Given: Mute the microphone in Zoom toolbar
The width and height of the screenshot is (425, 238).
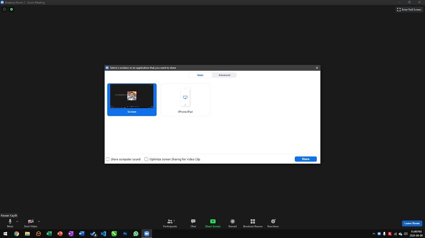Looking at the screenshot, I should 10,222.
